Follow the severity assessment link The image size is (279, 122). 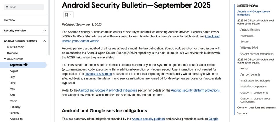pos(98,74)
